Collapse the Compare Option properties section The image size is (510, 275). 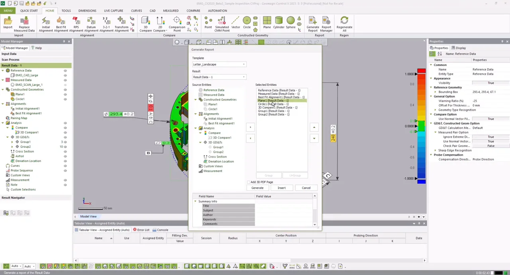click(x=431, y=114)
